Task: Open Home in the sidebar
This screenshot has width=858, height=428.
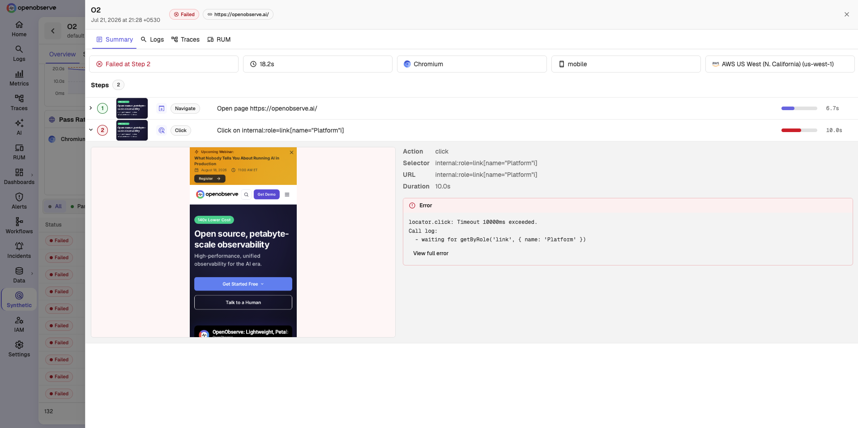Action: (19, 29)
